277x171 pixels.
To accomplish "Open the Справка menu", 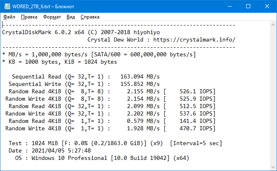I will coord(90,17).
